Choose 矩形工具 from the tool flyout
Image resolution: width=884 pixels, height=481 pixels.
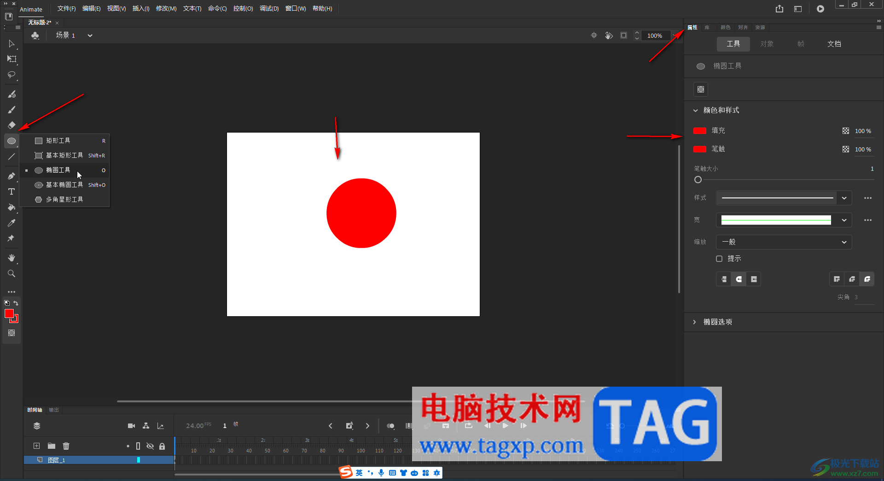64,141
